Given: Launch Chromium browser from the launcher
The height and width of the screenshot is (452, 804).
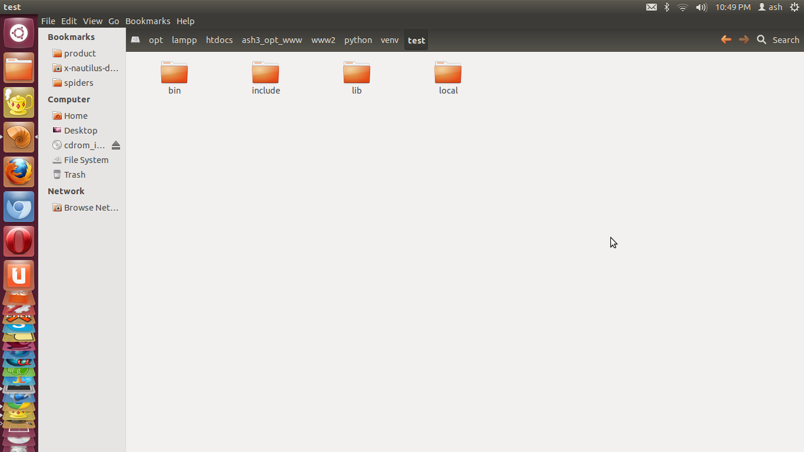Looking at the screenshot, I should pos(19,207).
